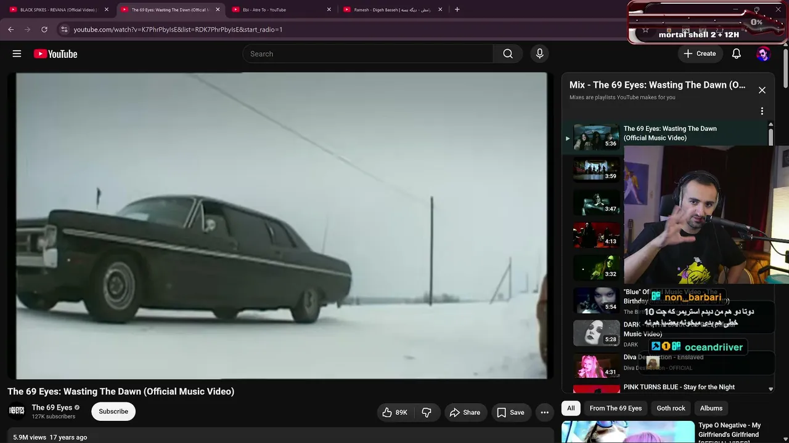Play the 5:28 DARK music video thumbnail
789x443 pixels.
click(596, 333)
